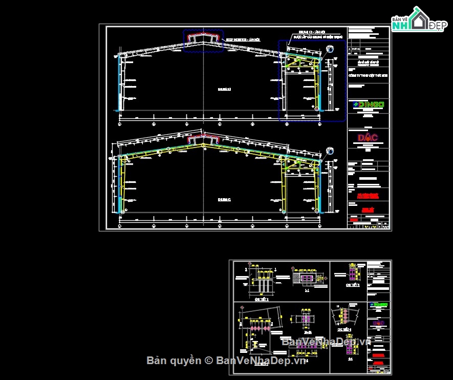Select the small DAC logo on detail sheet
Screen dimensions: 453x380
378,323
